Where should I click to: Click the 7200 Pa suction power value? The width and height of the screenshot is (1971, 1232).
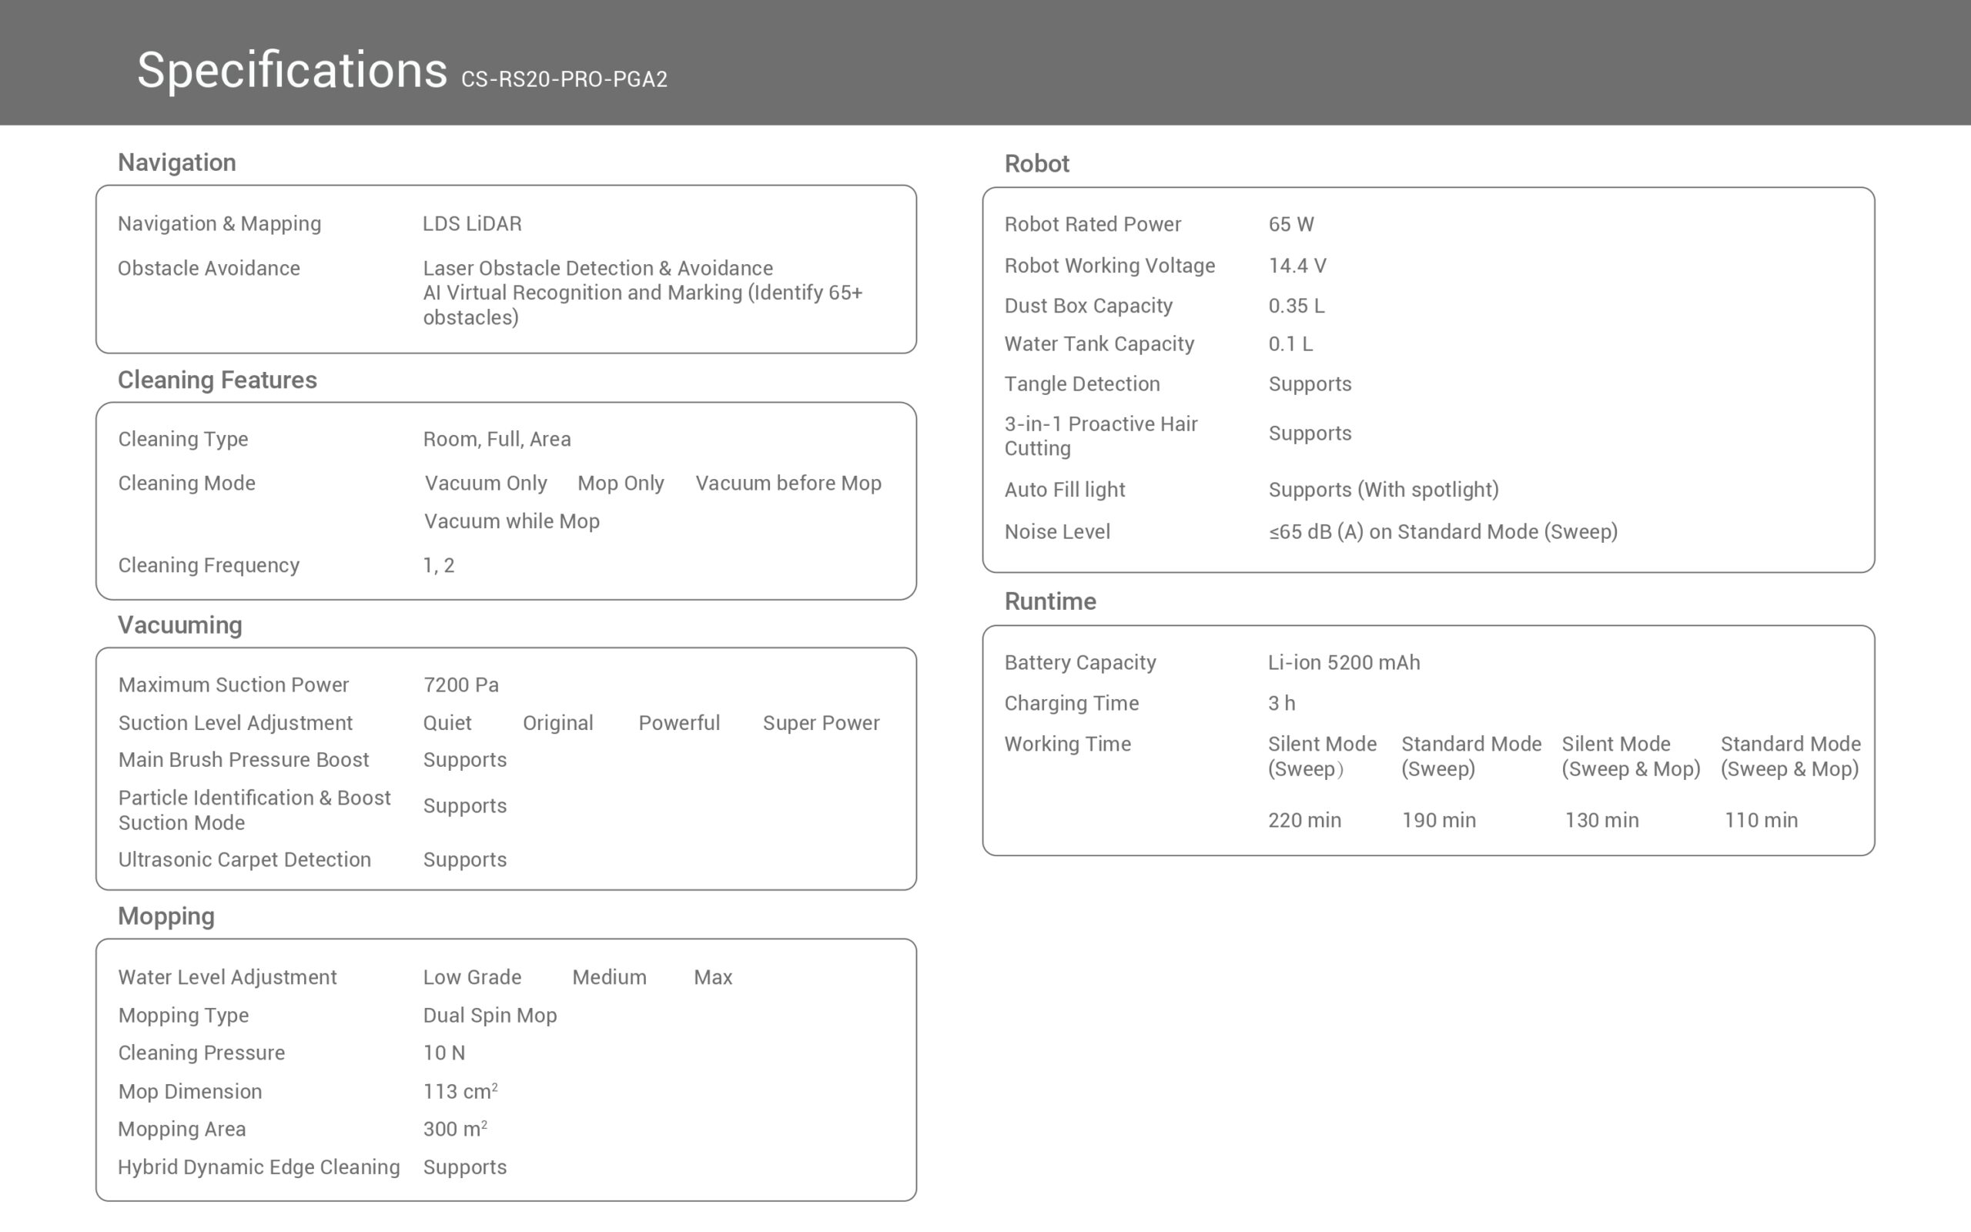pos(460,685)
